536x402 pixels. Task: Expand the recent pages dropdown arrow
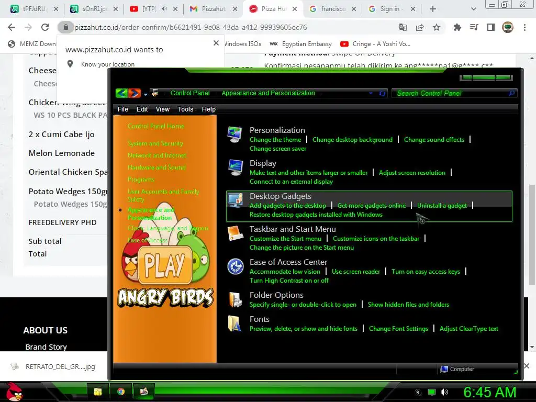click(x=146, y=94)
